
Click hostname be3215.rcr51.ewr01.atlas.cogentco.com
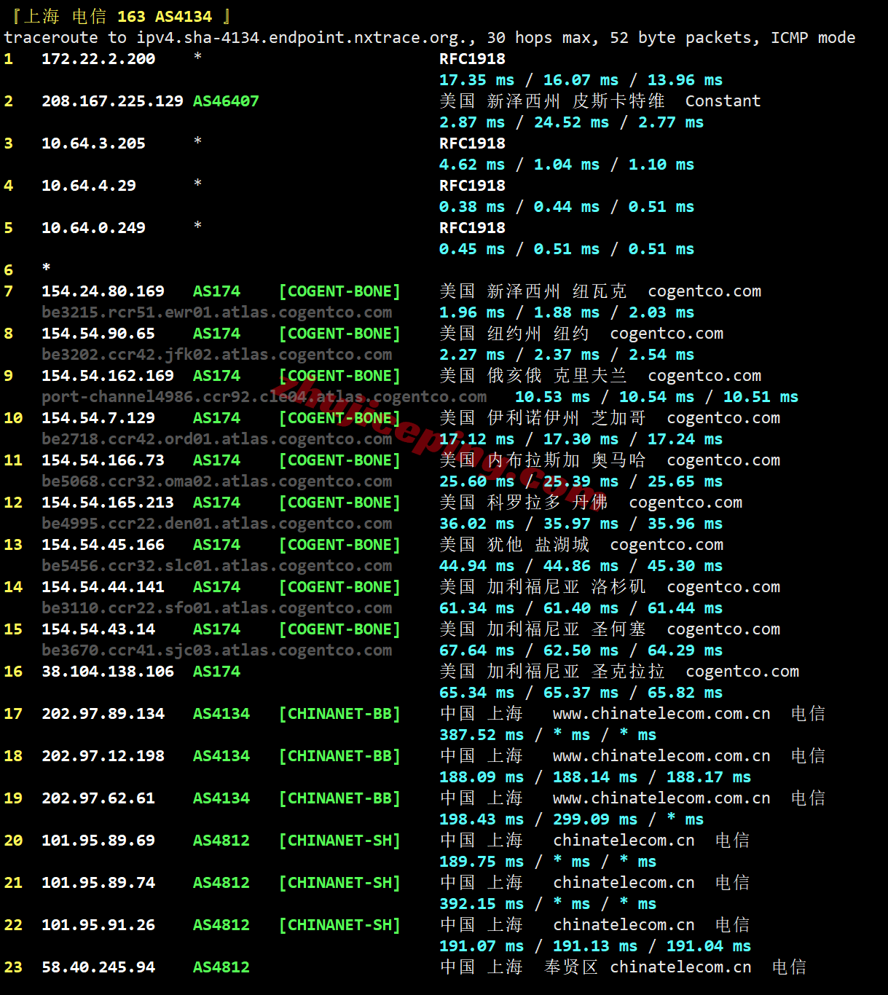(x=216, y=312)
